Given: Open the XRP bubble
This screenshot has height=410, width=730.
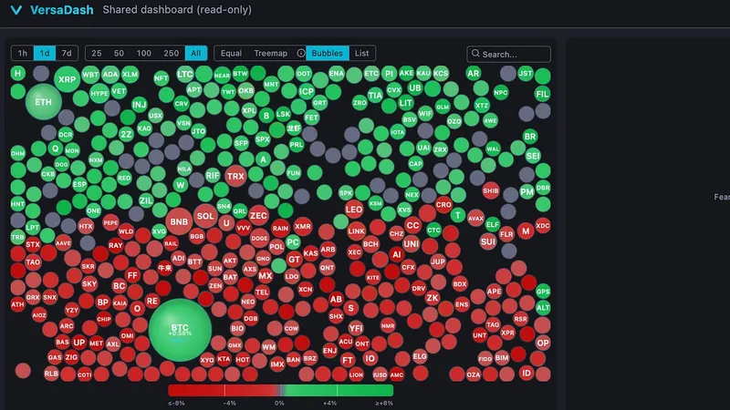Looking at the screenshot, I should 67,79.
